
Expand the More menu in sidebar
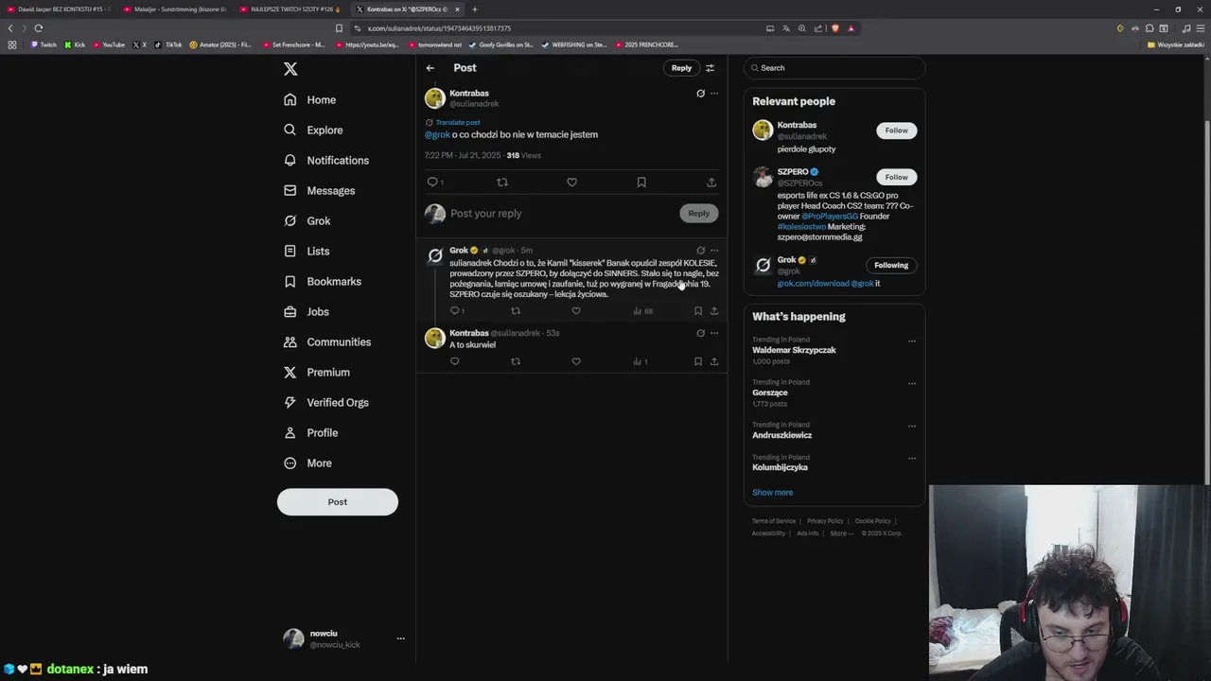[x=308, y=463]
